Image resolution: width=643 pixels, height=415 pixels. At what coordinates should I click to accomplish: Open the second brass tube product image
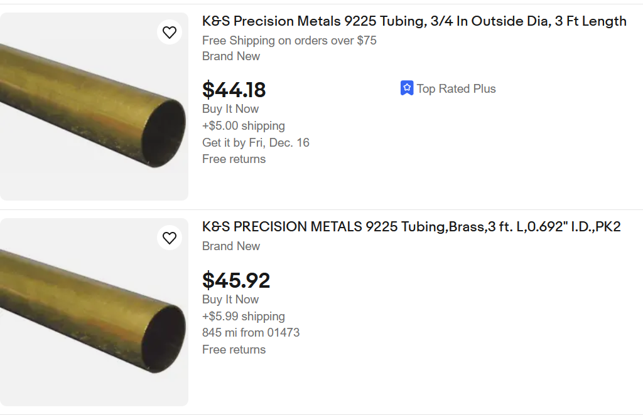pyautogui.click(x=94, y=312)
